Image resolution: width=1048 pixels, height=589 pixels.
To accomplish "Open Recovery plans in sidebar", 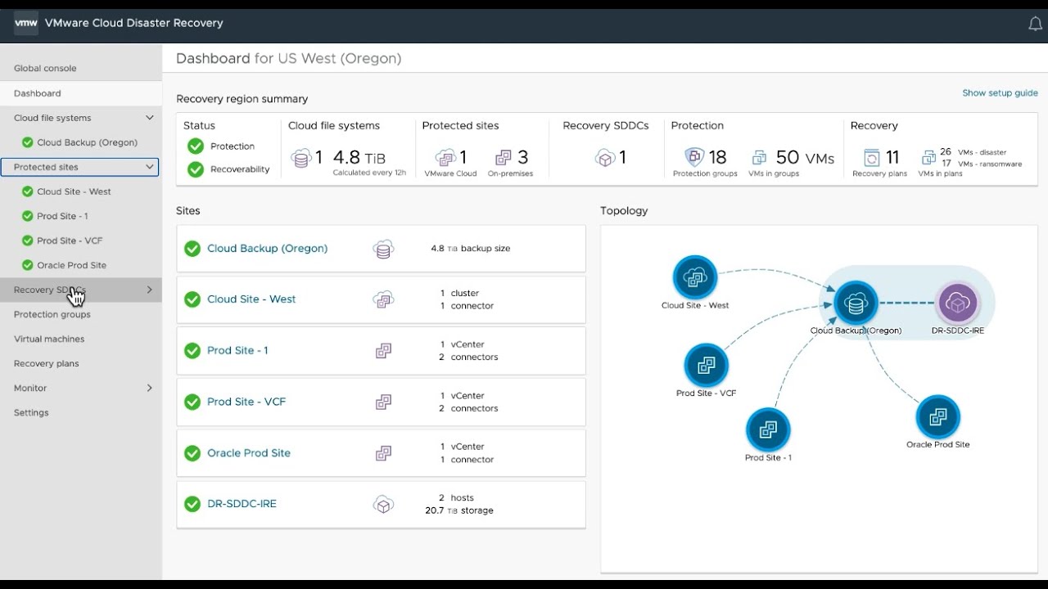I will [x=47, y=363].
